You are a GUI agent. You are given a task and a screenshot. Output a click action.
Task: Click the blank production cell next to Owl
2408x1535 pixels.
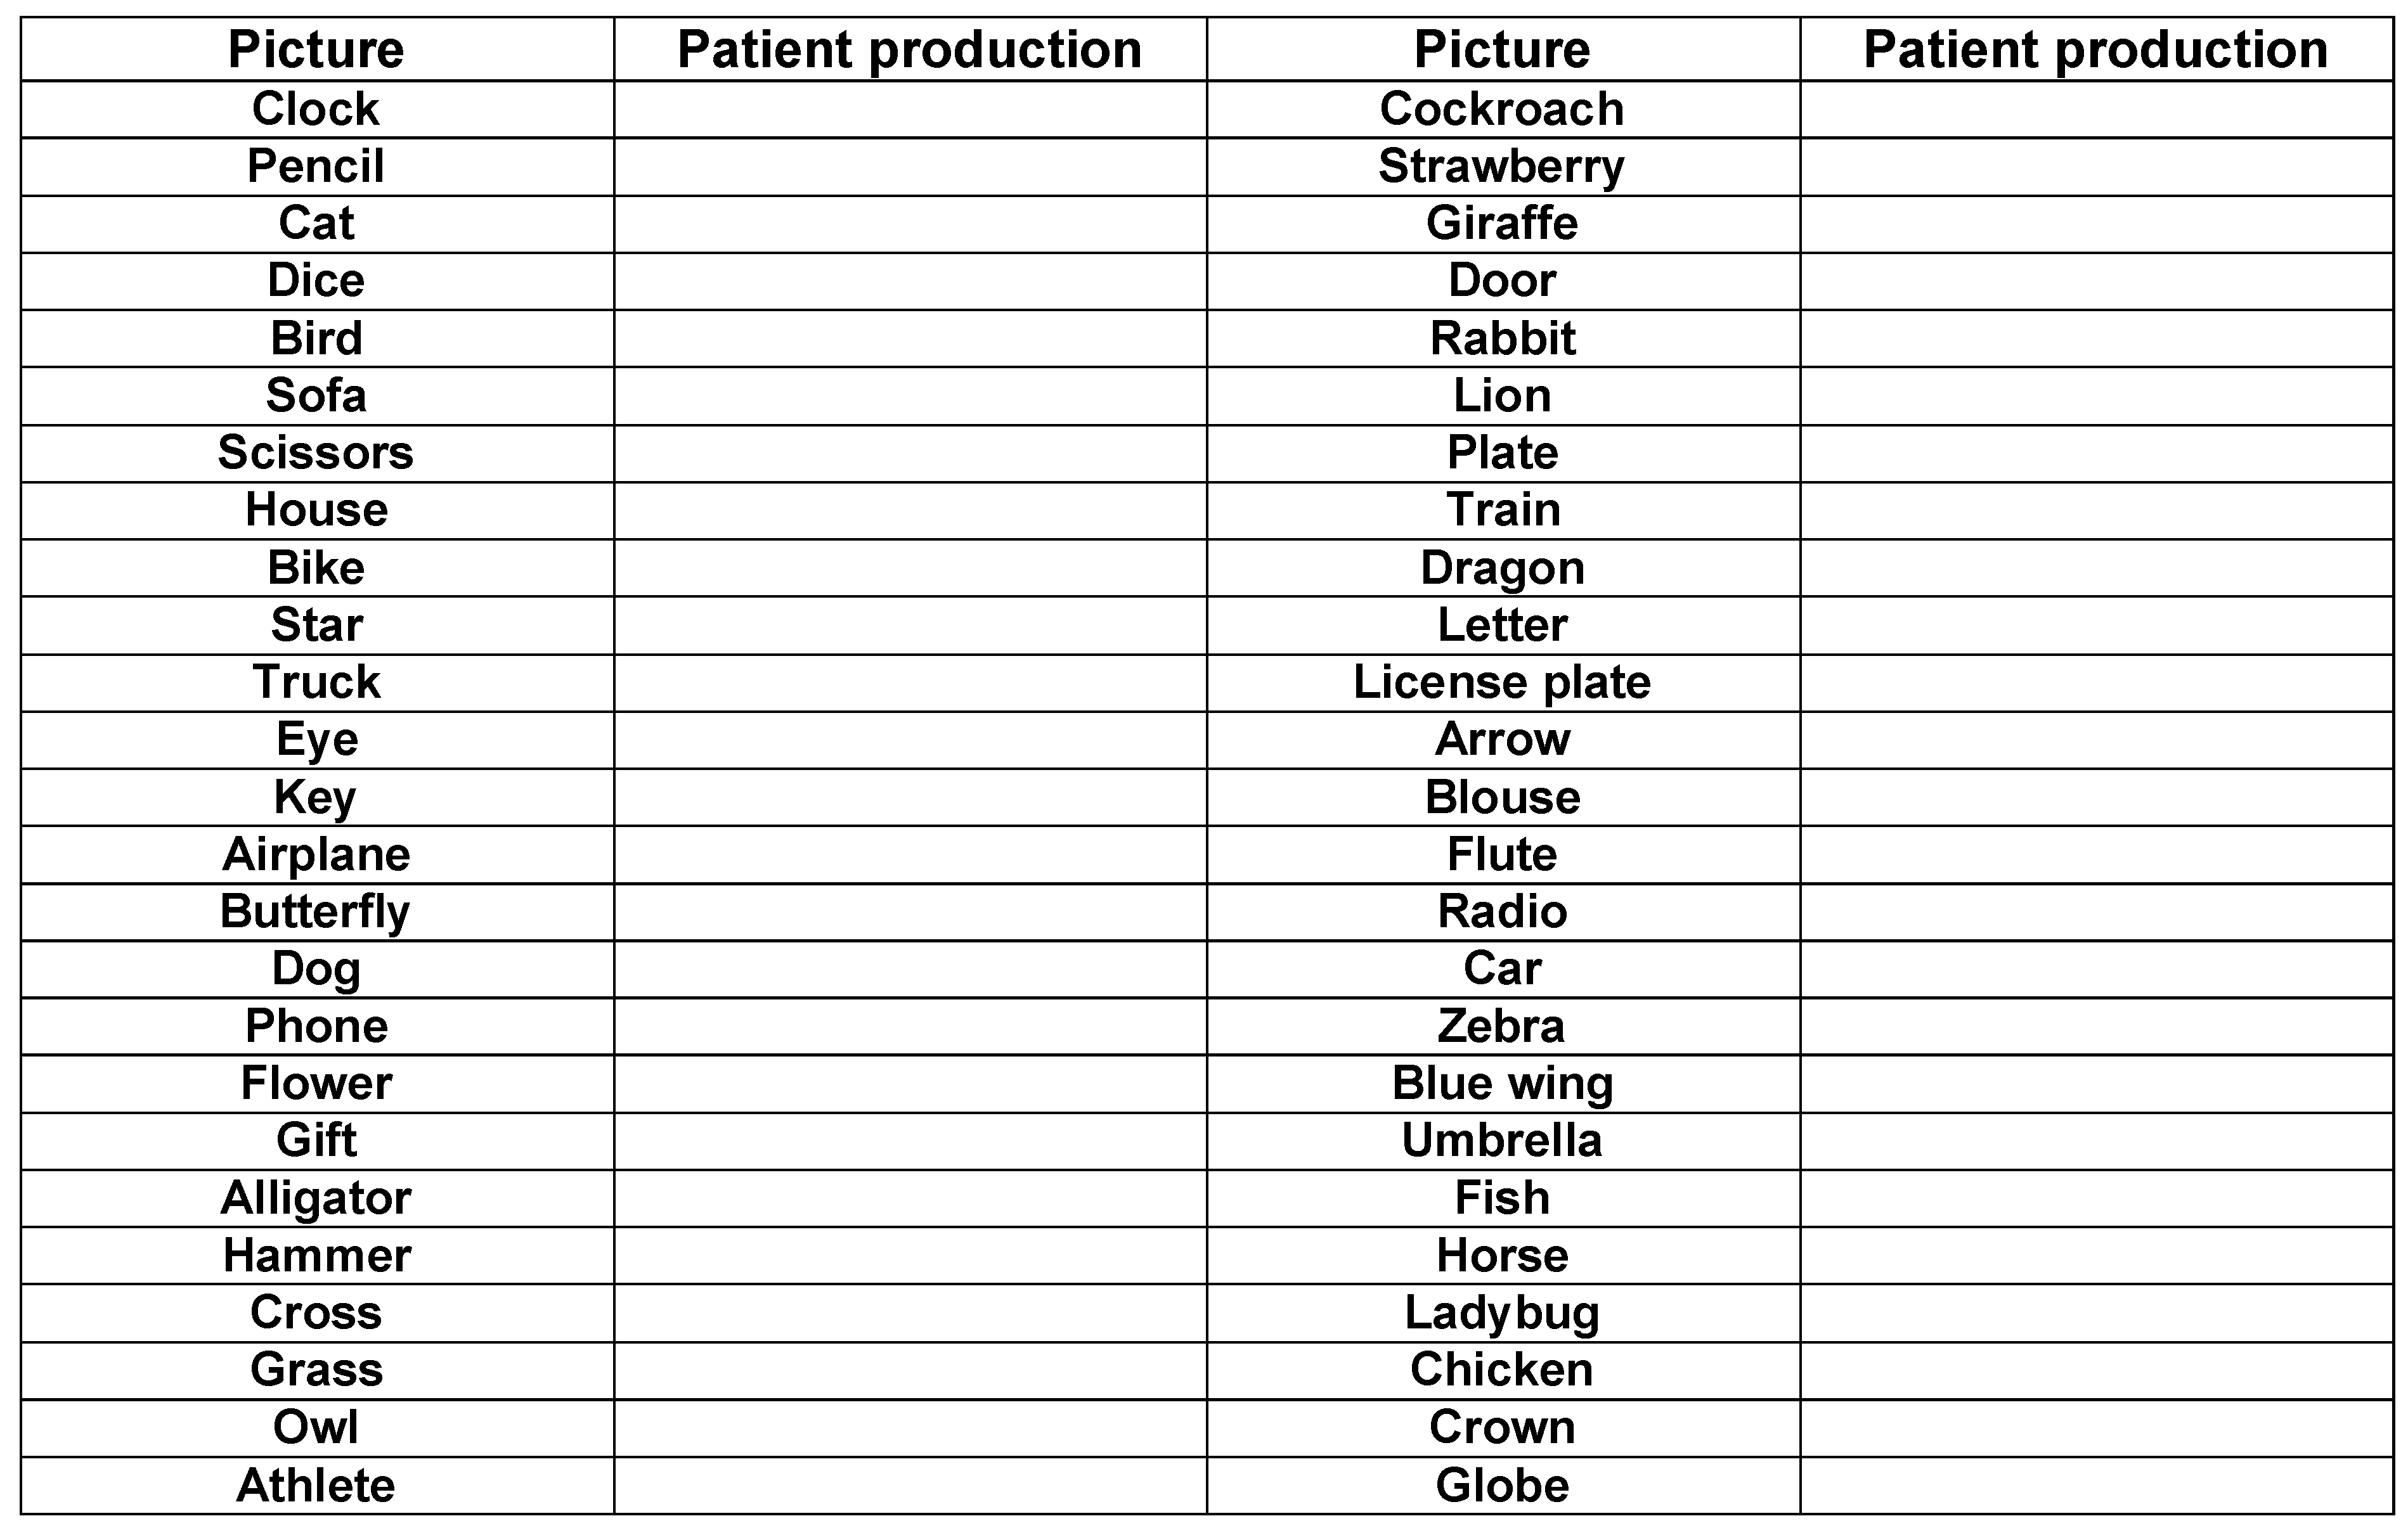coord(910,1427)
